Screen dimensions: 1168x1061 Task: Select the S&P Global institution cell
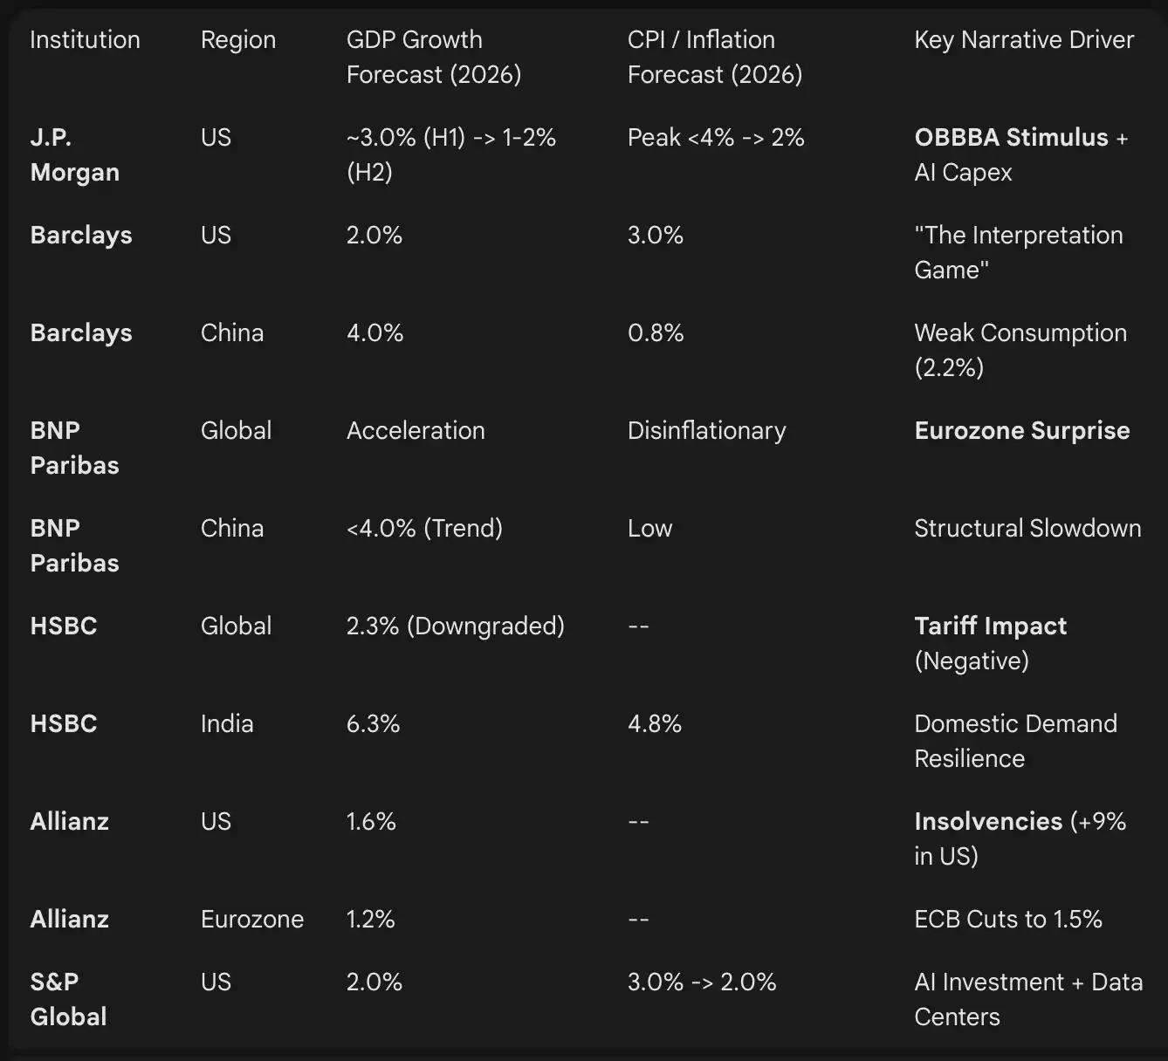68,999
